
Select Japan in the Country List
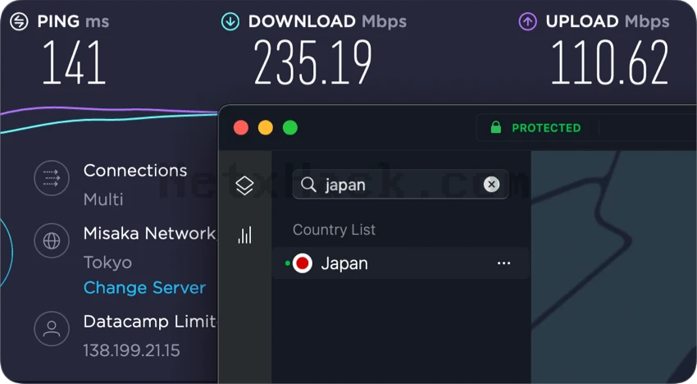[x=400, y=263]
